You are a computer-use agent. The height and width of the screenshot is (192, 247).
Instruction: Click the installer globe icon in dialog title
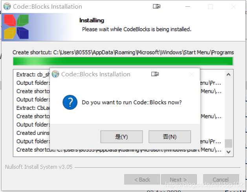[55, 74]
